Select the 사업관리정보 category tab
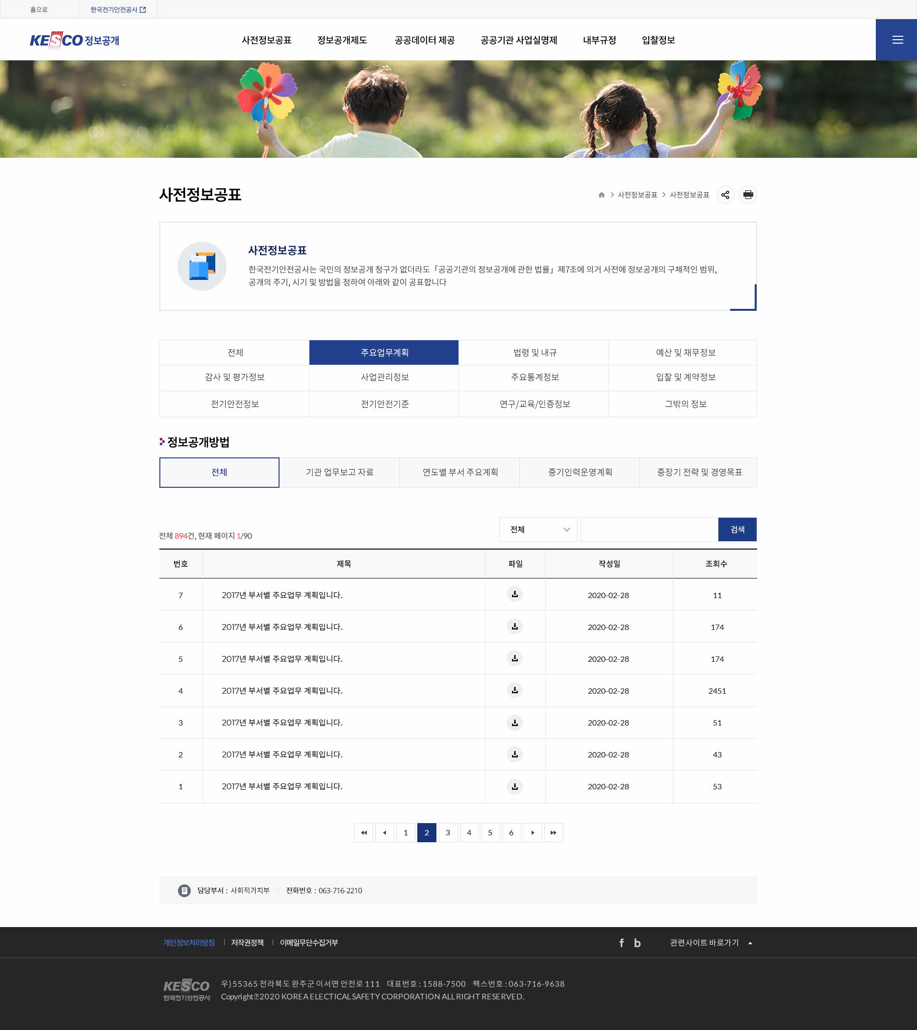The width and height of the screenshot is (917, 1030). 383,377
